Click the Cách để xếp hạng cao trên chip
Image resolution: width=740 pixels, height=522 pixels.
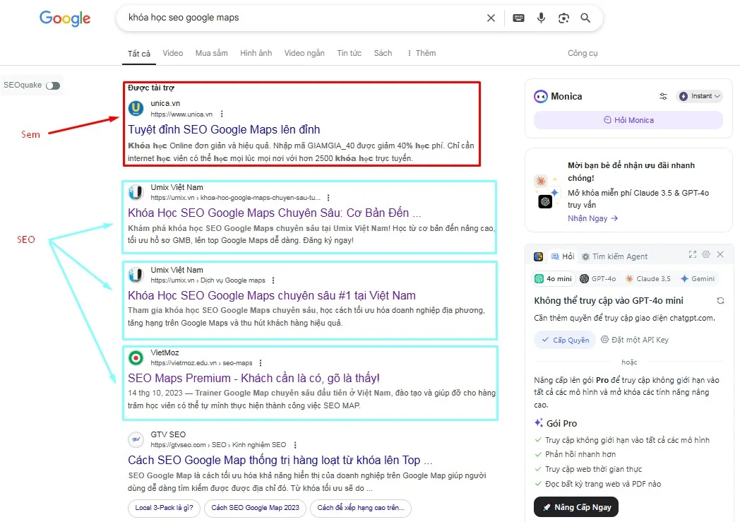pyautogui.click(x=361, y=508)
